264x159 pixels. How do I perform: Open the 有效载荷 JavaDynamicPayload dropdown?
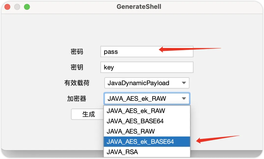click(147, 83)
